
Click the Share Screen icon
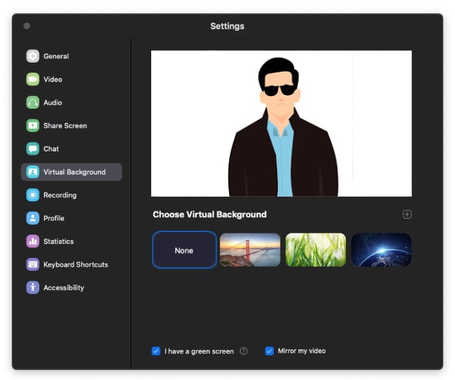(33, 126)
